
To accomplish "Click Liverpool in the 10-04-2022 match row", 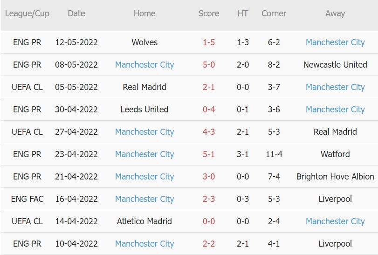I will pyautogui.click(x=335, y=244).
